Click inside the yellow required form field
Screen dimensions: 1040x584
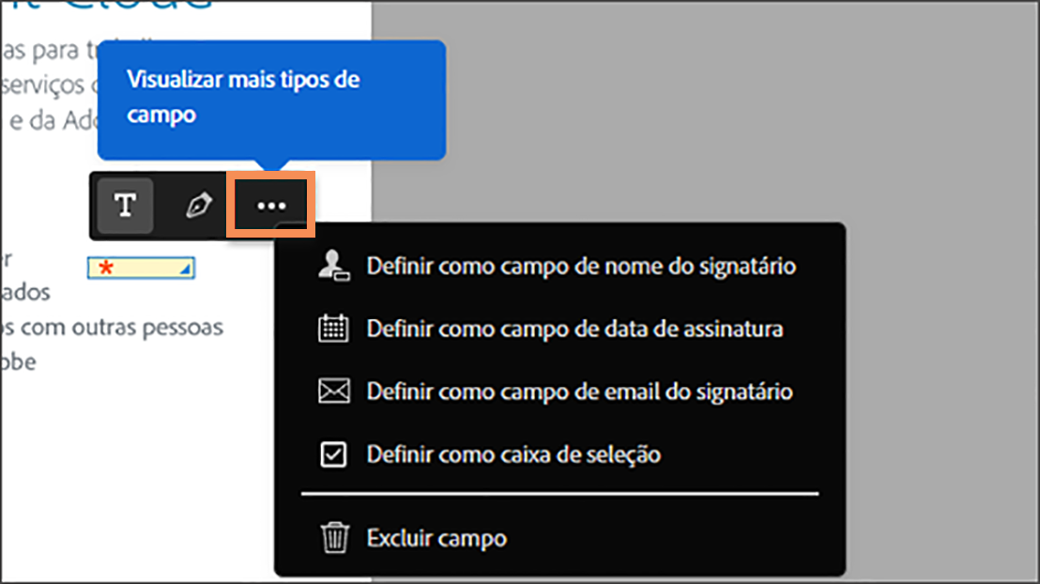(x=141, y=268)
